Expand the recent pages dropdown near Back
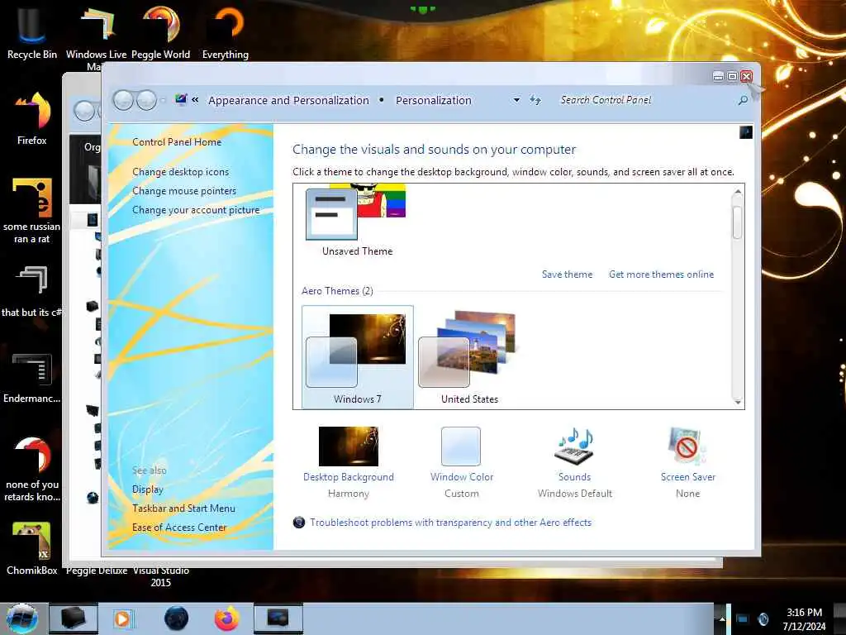846x635 pixels. (x=163, y=100)
